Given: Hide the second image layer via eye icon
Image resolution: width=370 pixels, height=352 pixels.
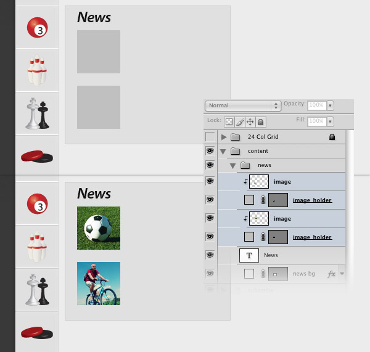Looking at the screenshot, I should coord(210,218).
